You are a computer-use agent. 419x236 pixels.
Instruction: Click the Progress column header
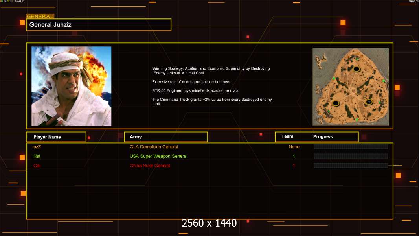pos(323,136)
